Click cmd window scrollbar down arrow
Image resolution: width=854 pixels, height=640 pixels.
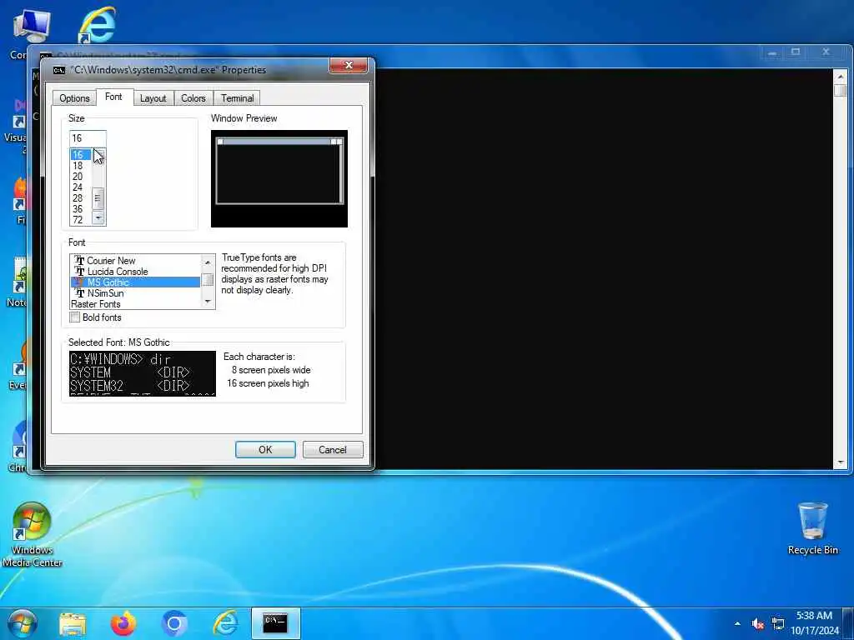(841, 462)
